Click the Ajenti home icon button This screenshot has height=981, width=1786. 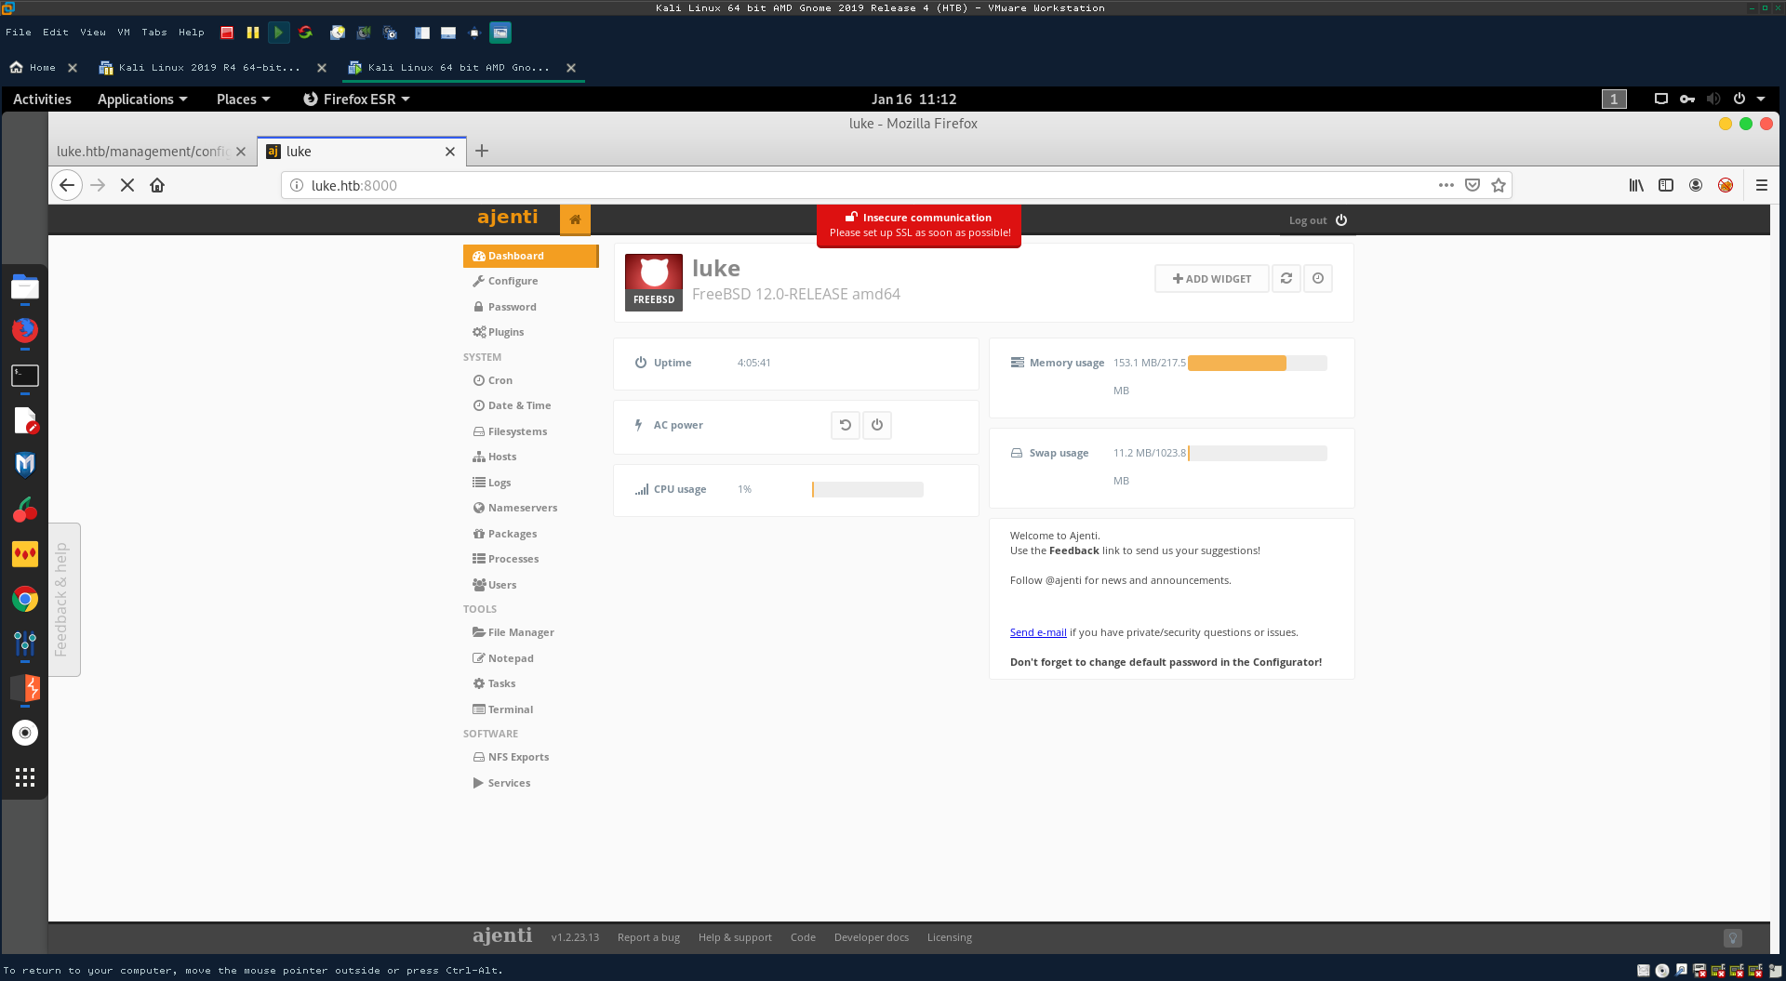coord(575,219)
